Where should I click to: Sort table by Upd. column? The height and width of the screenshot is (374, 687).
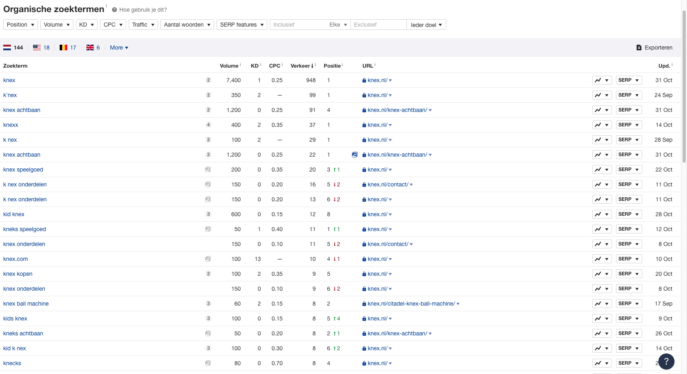click(664, 66)
